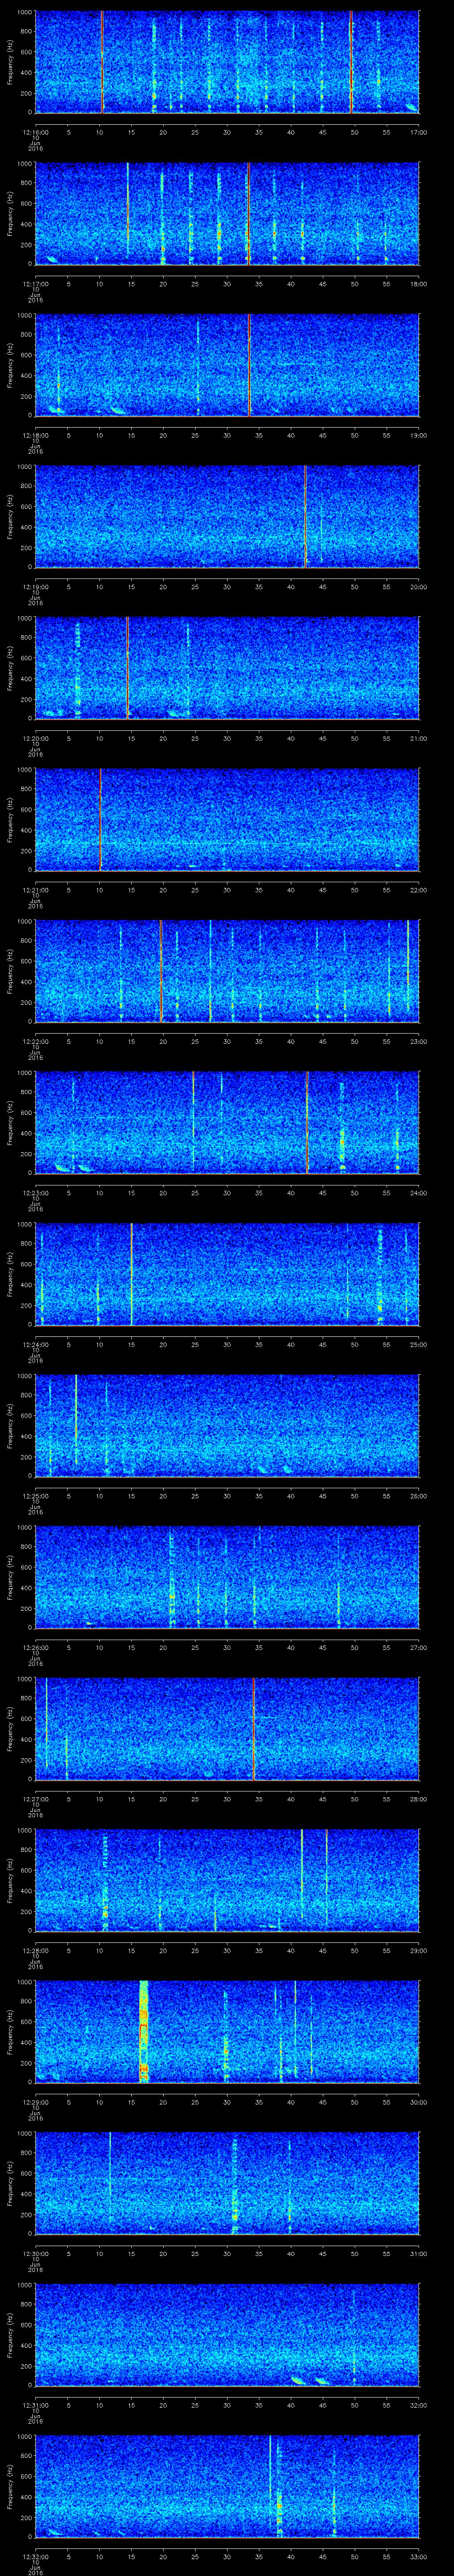This screenshot has height=2576, width=454.
Task: Select the spectrogram panel starting at 12:23:00
Action: point(227,1123)
